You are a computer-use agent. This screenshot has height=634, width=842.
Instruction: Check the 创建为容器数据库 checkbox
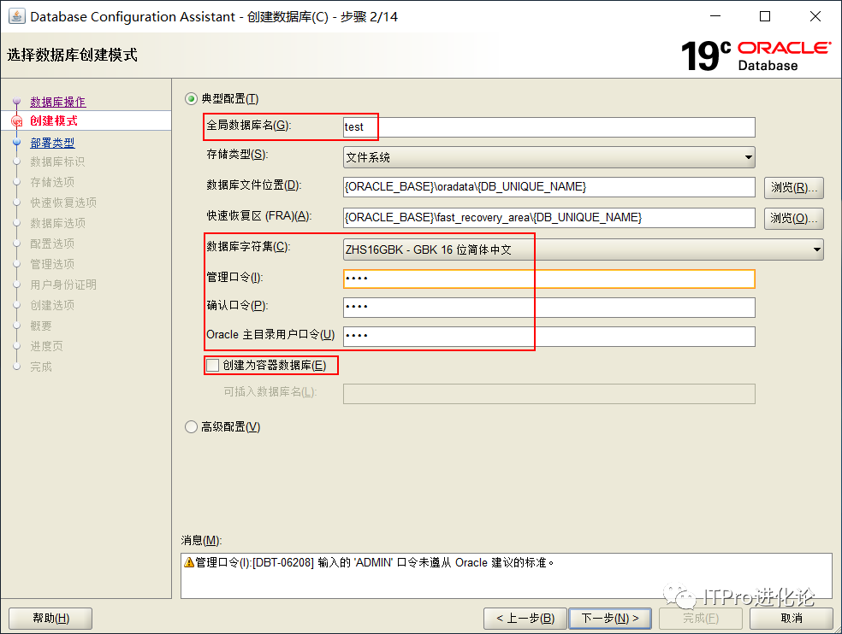pos(213,365)
